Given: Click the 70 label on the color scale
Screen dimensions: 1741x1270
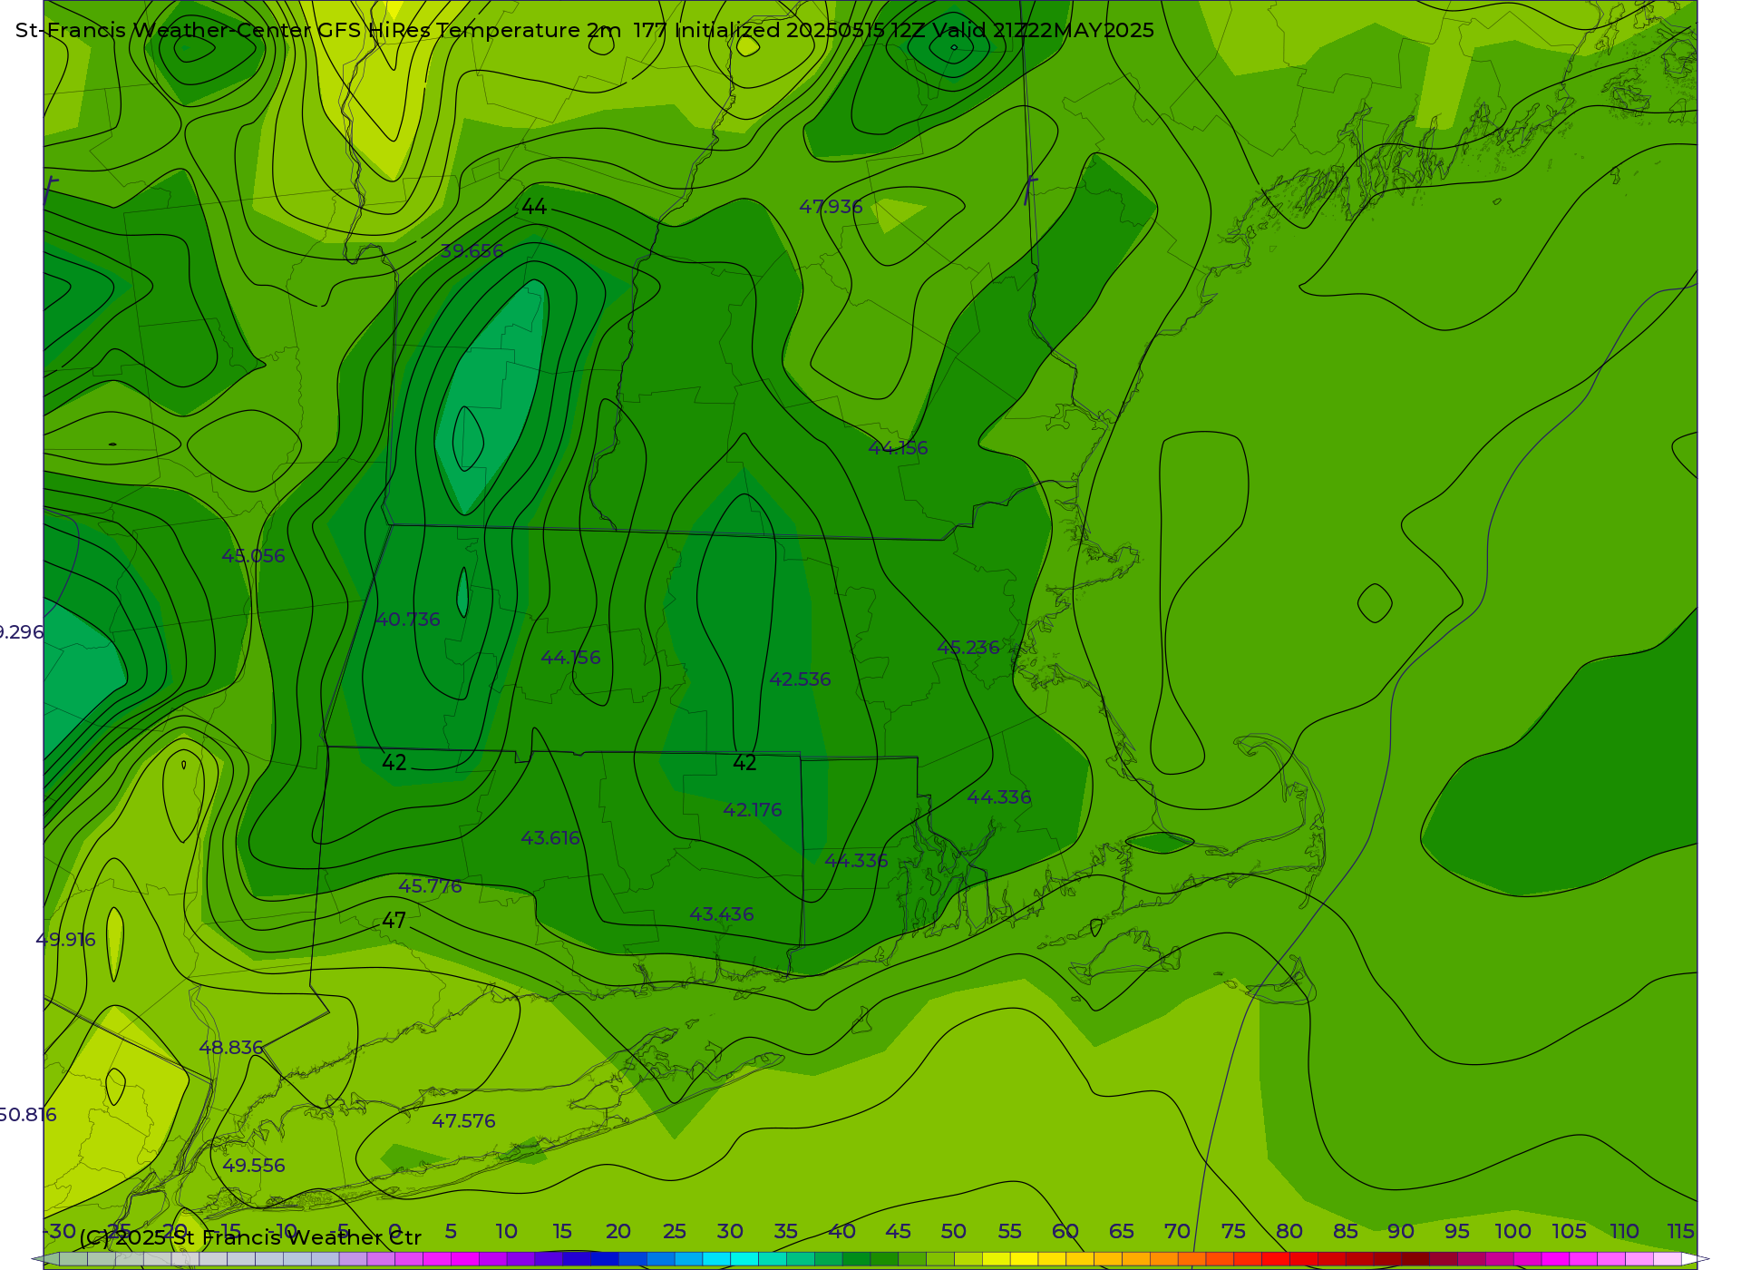Looking at the screenshot, I should [1177, 1231].
